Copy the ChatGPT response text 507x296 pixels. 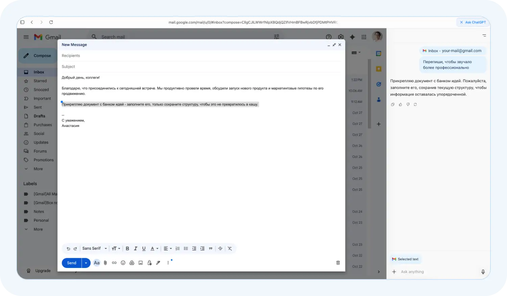[x=392, y=104]
